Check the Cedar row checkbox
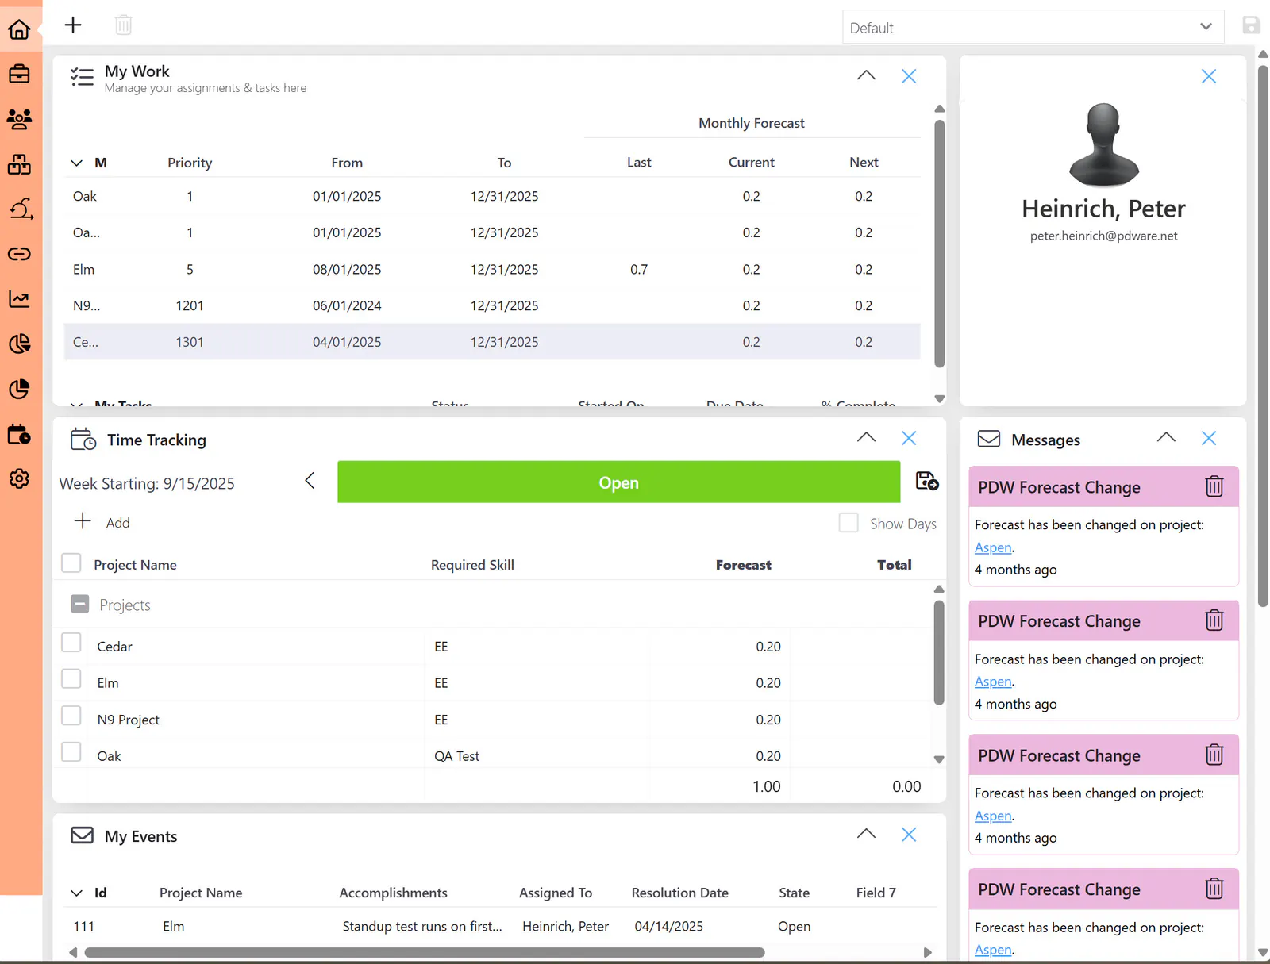The image size is (1270, 964). point(71,643)
